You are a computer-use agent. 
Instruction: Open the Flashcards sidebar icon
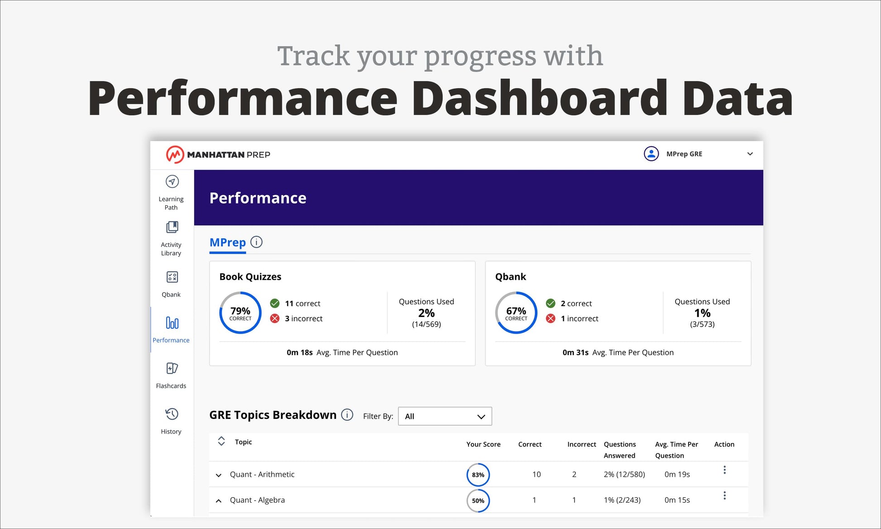click(x=172, y=368)
